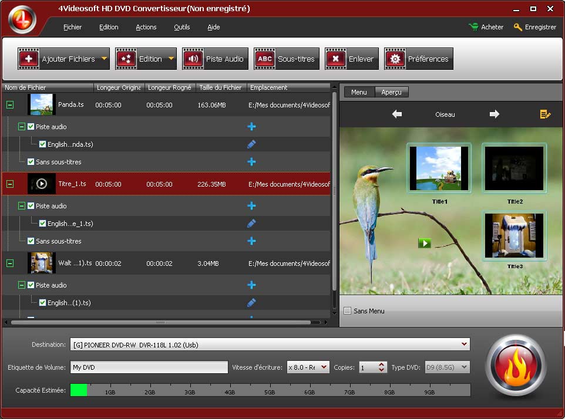Screen dimensions: 565x419
Task: Click the edit menu template icon
Action: (545, 114)
